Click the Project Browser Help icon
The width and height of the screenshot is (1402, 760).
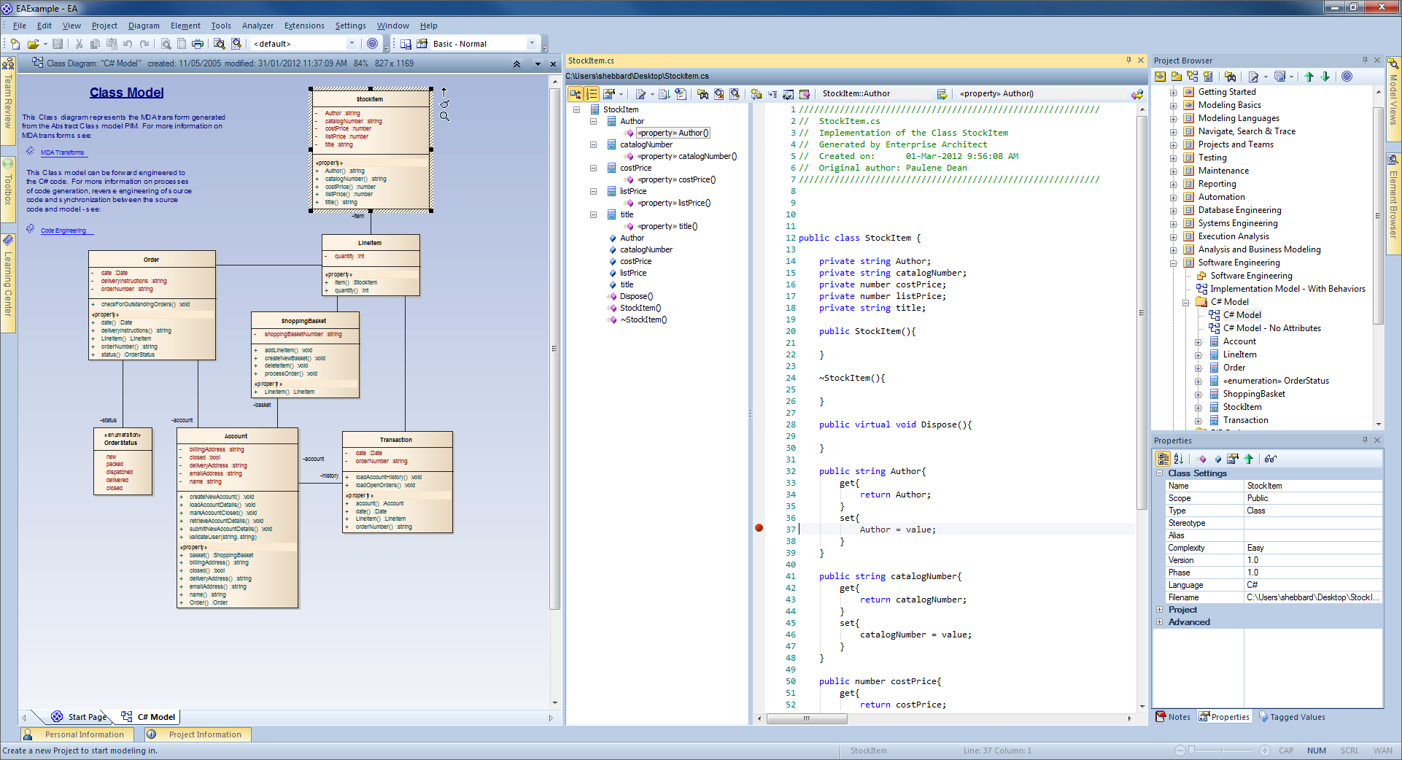(x=1347, y=77)
